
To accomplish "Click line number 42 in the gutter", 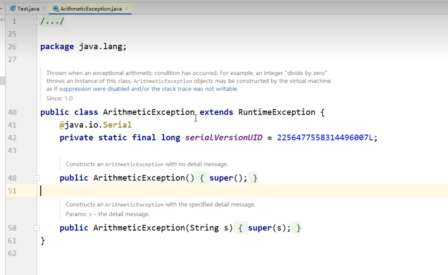I will 12,138.
